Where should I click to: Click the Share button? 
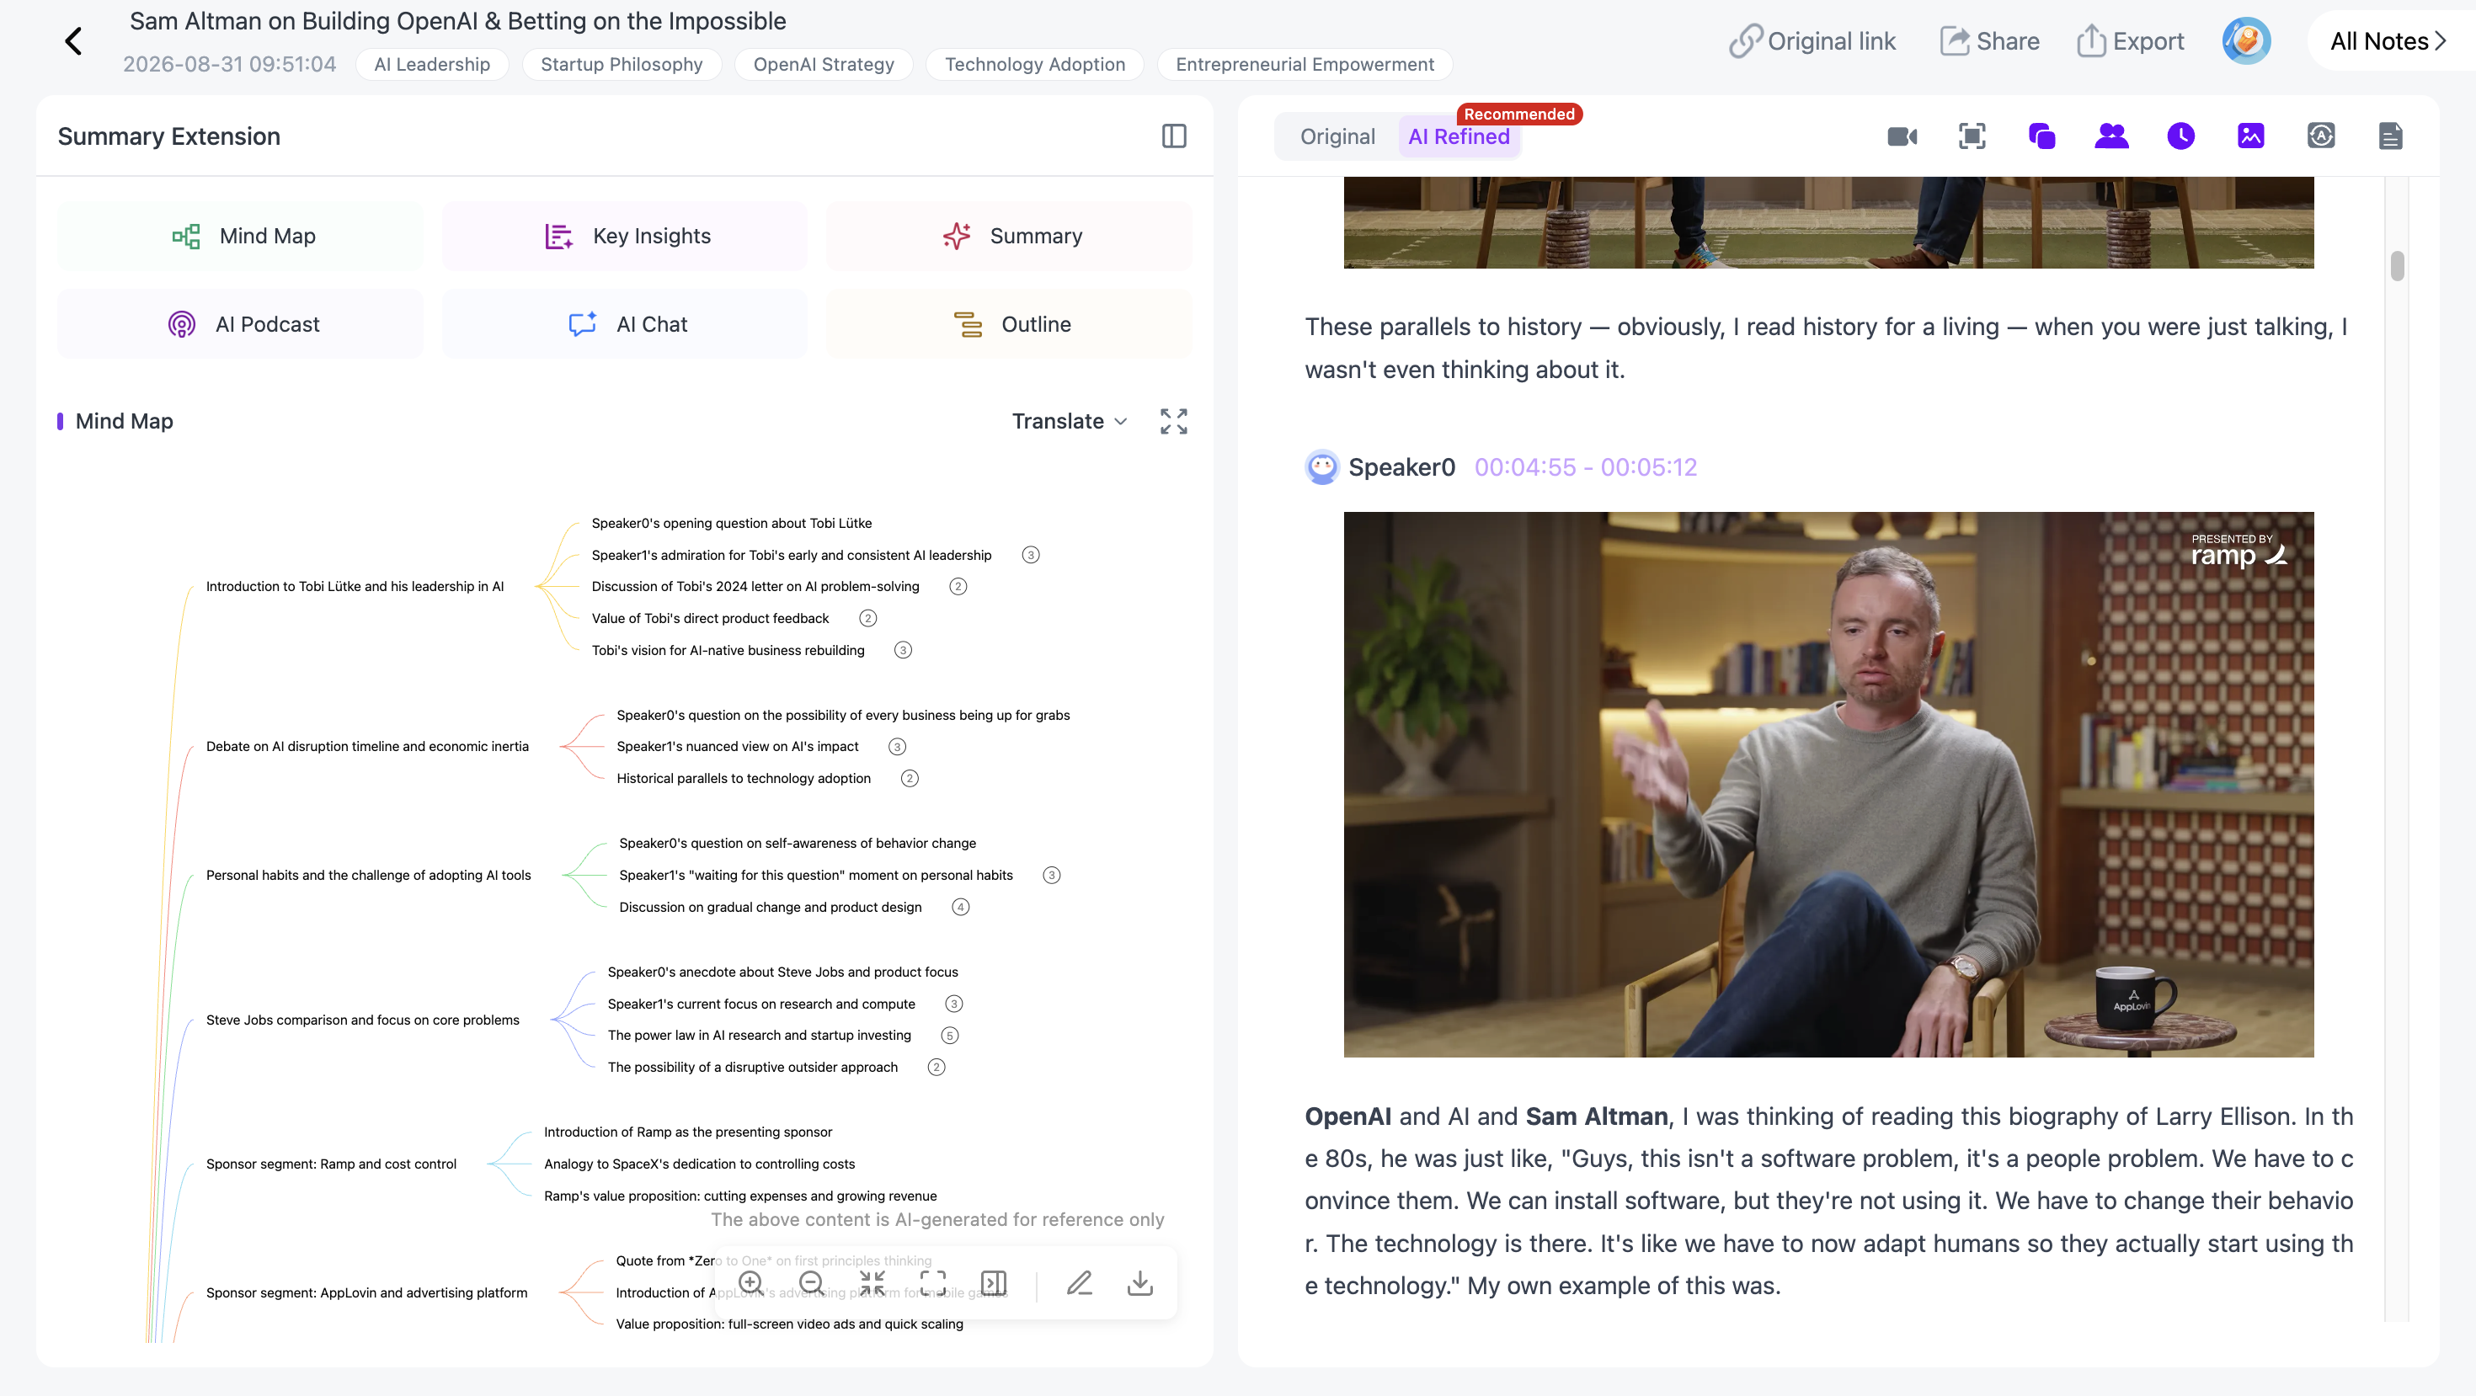coord(1988,41)
